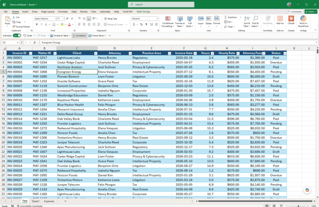Click the Select All corner triangle
Screen dimensions: 319x207
4,48
